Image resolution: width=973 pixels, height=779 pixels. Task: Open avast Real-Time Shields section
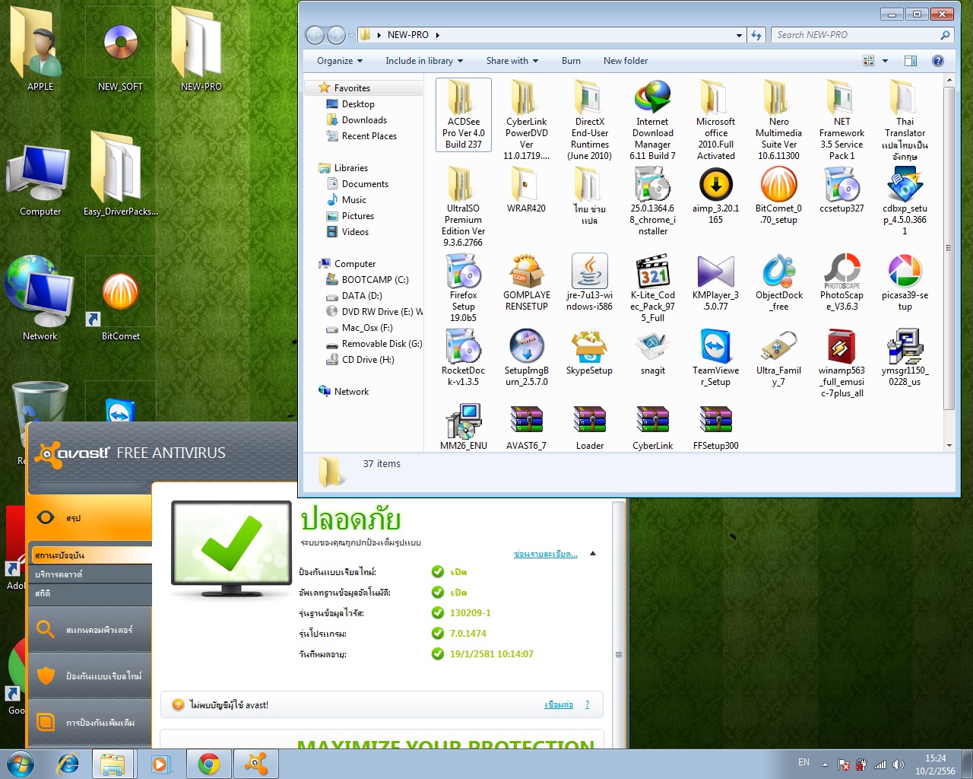point(90,676)
